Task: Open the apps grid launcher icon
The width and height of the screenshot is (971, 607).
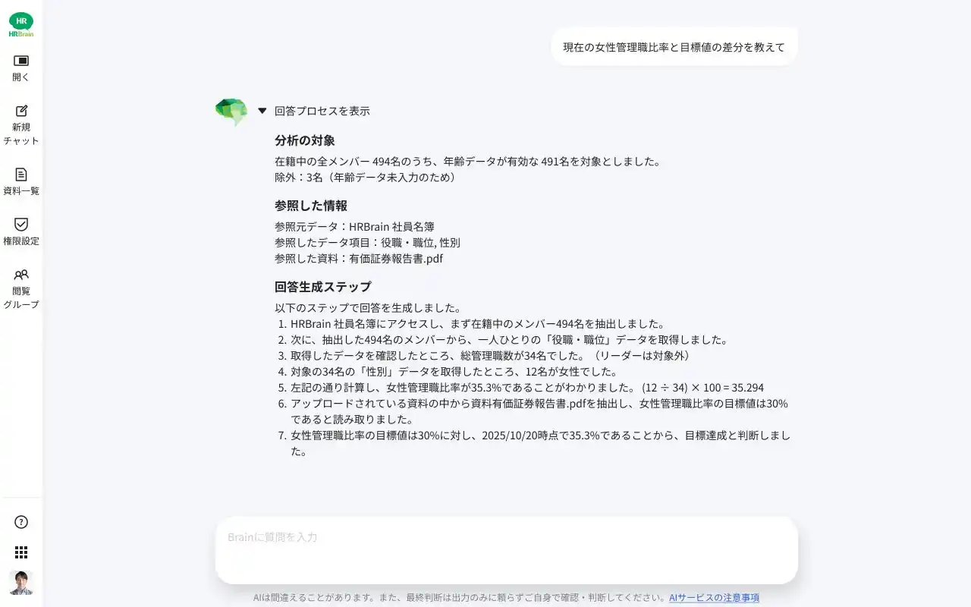Action: [21, 552]
